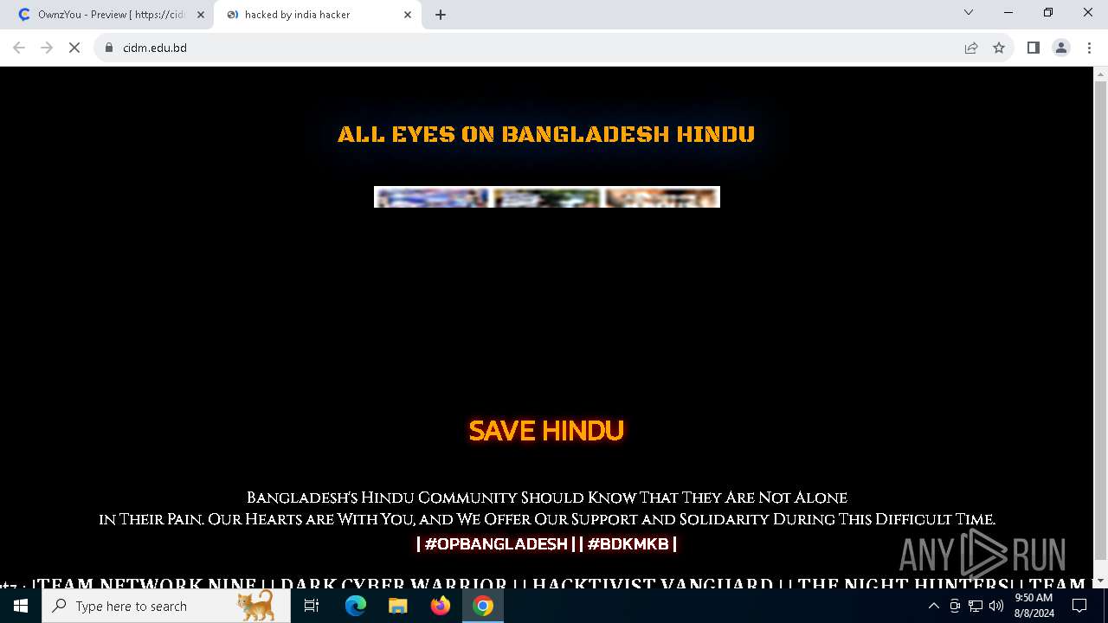The width and height of the screenshot is (1108, 623).
Task: Click the page's vertical scrollbar thumb
Action: pyautogui.click(x=1100, y=320)
